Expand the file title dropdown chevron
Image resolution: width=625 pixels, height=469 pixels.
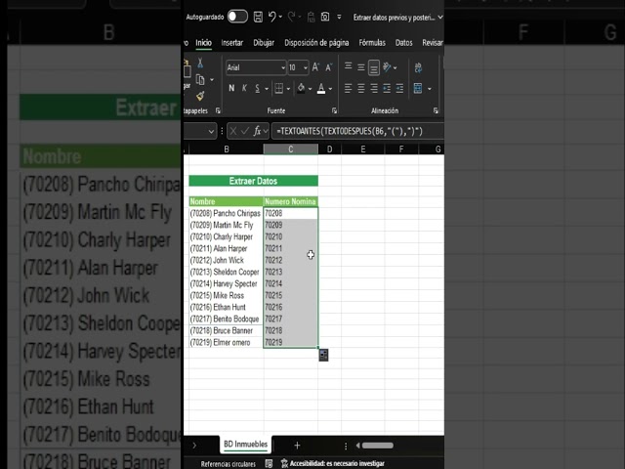(x=440, y=18)
